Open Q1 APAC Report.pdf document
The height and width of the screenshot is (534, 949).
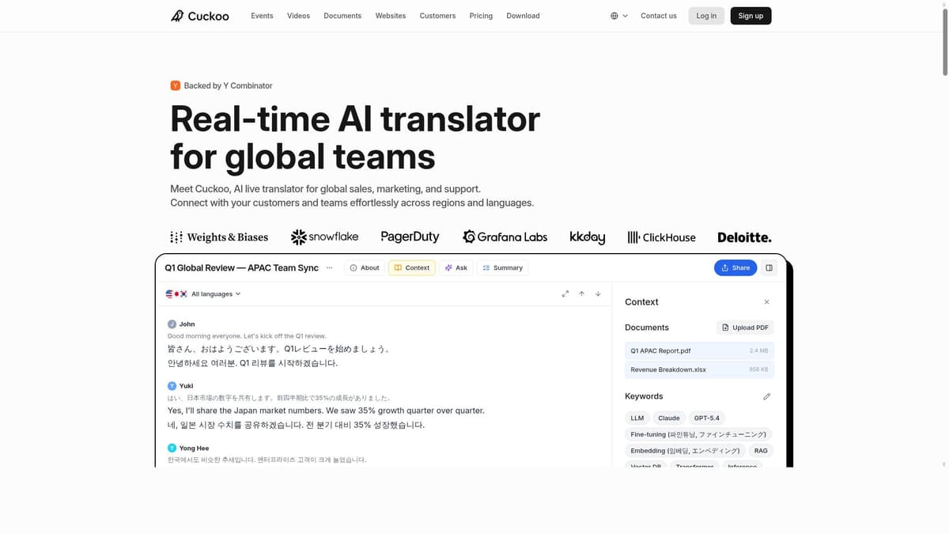[699, 350]
